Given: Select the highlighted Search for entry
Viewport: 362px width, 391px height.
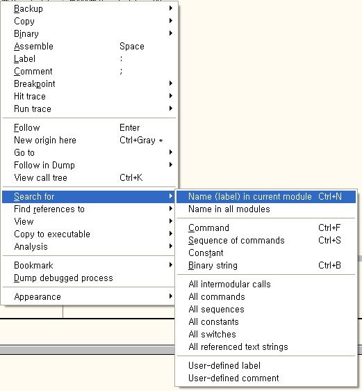Looking at the screenshot, I should tap(89, 196).
